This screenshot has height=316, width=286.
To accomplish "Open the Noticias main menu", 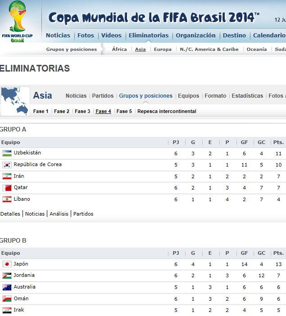I will coord(58,35).
